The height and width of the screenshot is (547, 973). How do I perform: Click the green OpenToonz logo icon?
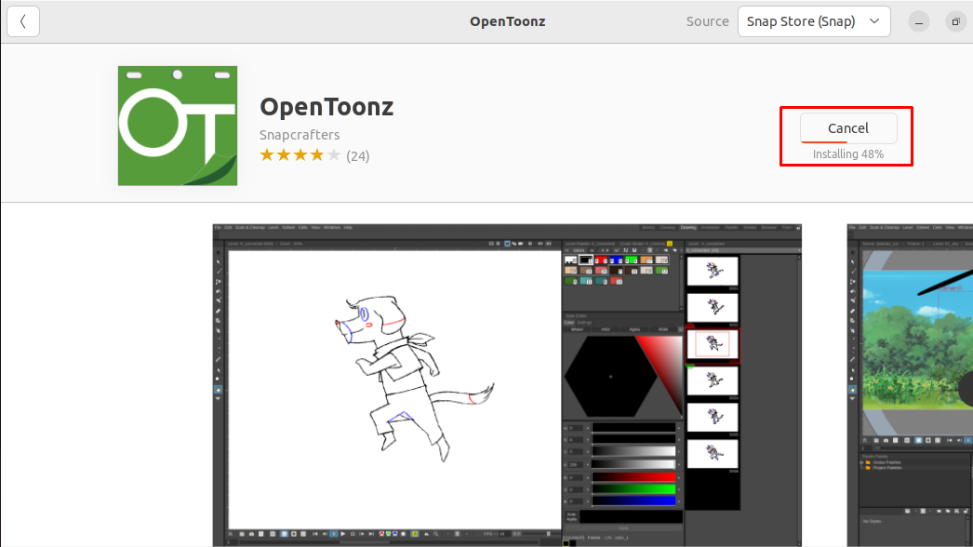pyautogui.click(x=177, y=126)
